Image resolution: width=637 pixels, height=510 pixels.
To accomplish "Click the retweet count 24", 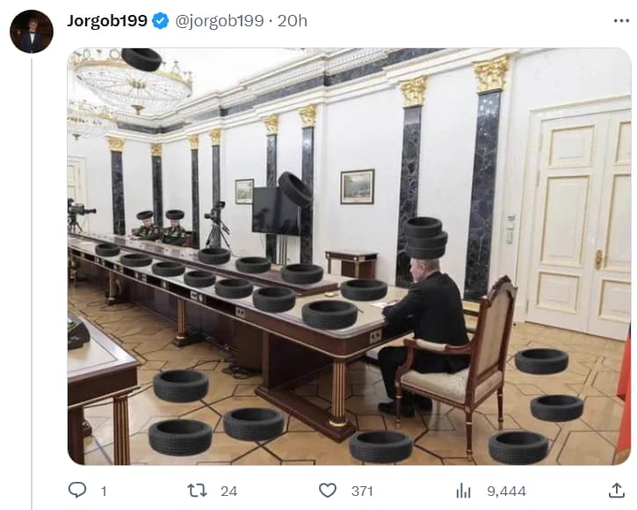I will click(228, 492).
